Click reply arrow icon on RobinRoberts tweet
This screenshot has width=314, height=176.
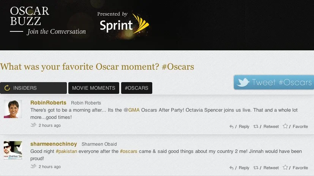click(231, 126)
